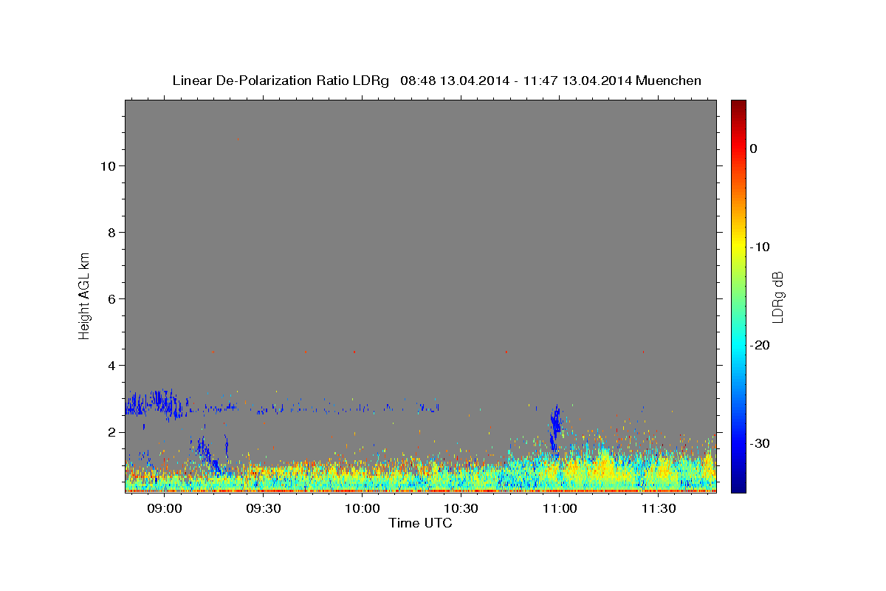Click the height axis label 8

tap(111, 233)
